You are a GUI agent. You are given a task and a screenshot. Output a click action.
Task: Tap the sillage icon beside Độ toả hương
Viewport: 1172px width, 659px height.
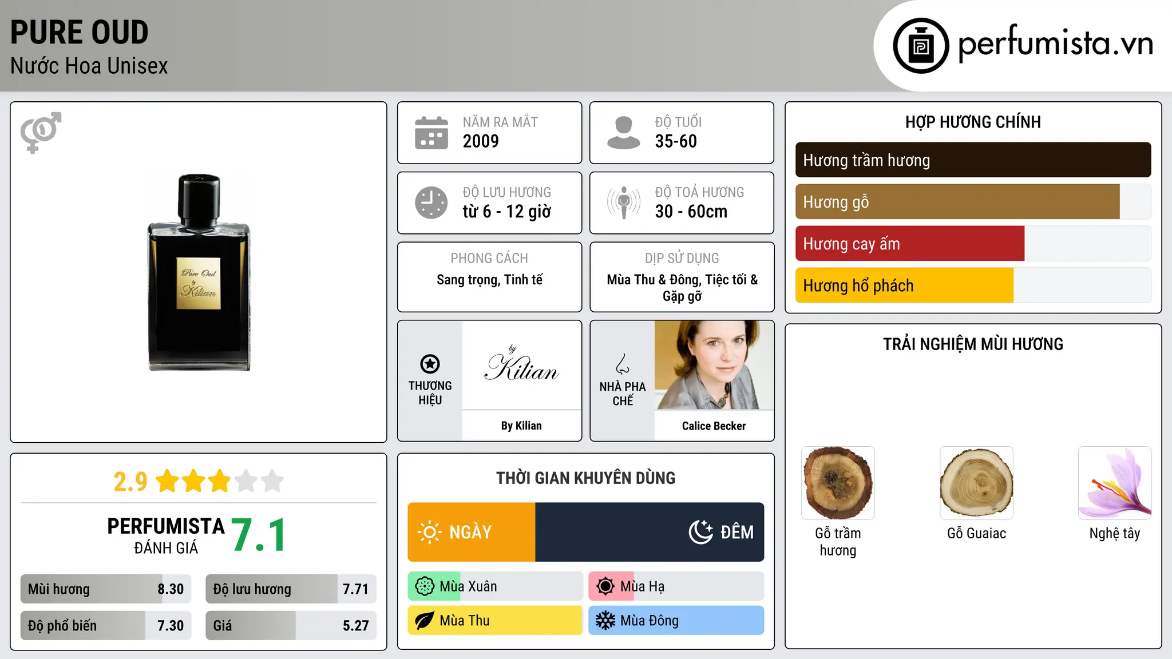point(624,203)
